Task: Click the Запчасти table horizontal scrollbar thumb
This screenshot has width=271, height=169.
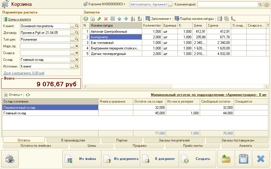Action: [x=130, y=86]
